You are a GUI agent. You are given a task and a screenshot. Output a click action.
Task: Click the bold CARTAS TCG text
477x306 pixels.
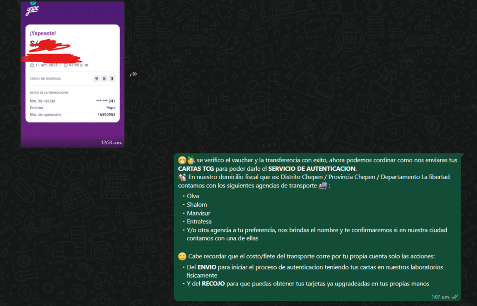197,168
